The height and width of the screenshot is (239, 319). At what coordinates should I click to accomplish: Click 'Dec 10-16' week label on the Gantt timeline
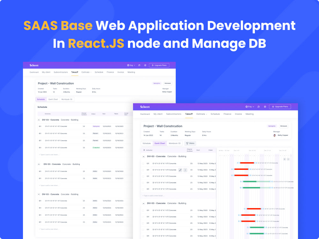(x=252, y=151)
